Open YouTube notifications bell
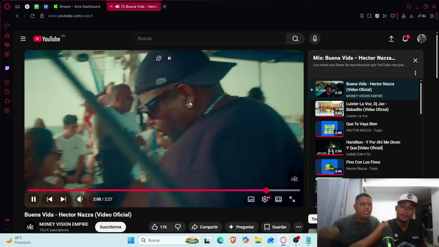 [405, 39]
